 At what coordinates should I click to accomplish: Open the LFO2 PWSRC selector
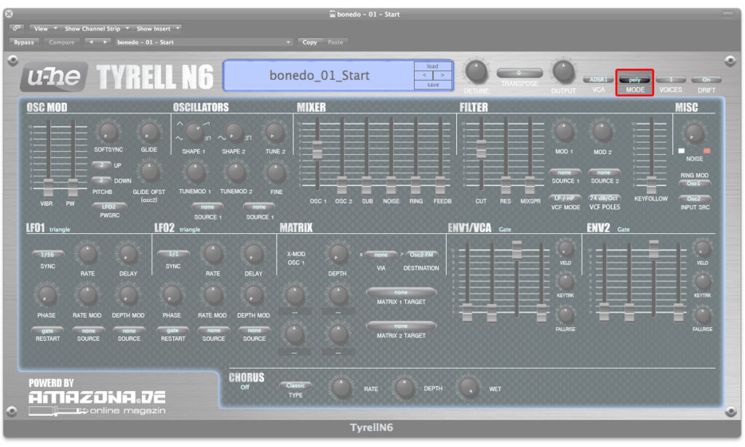[x=109, y=206]
